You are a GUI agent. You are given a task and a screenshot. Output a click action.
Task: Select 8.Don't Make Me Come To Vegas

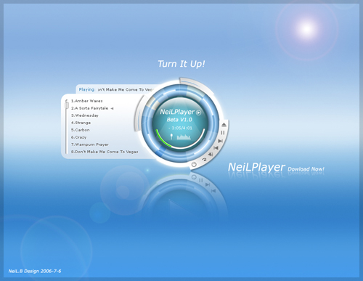pos(105,152)
